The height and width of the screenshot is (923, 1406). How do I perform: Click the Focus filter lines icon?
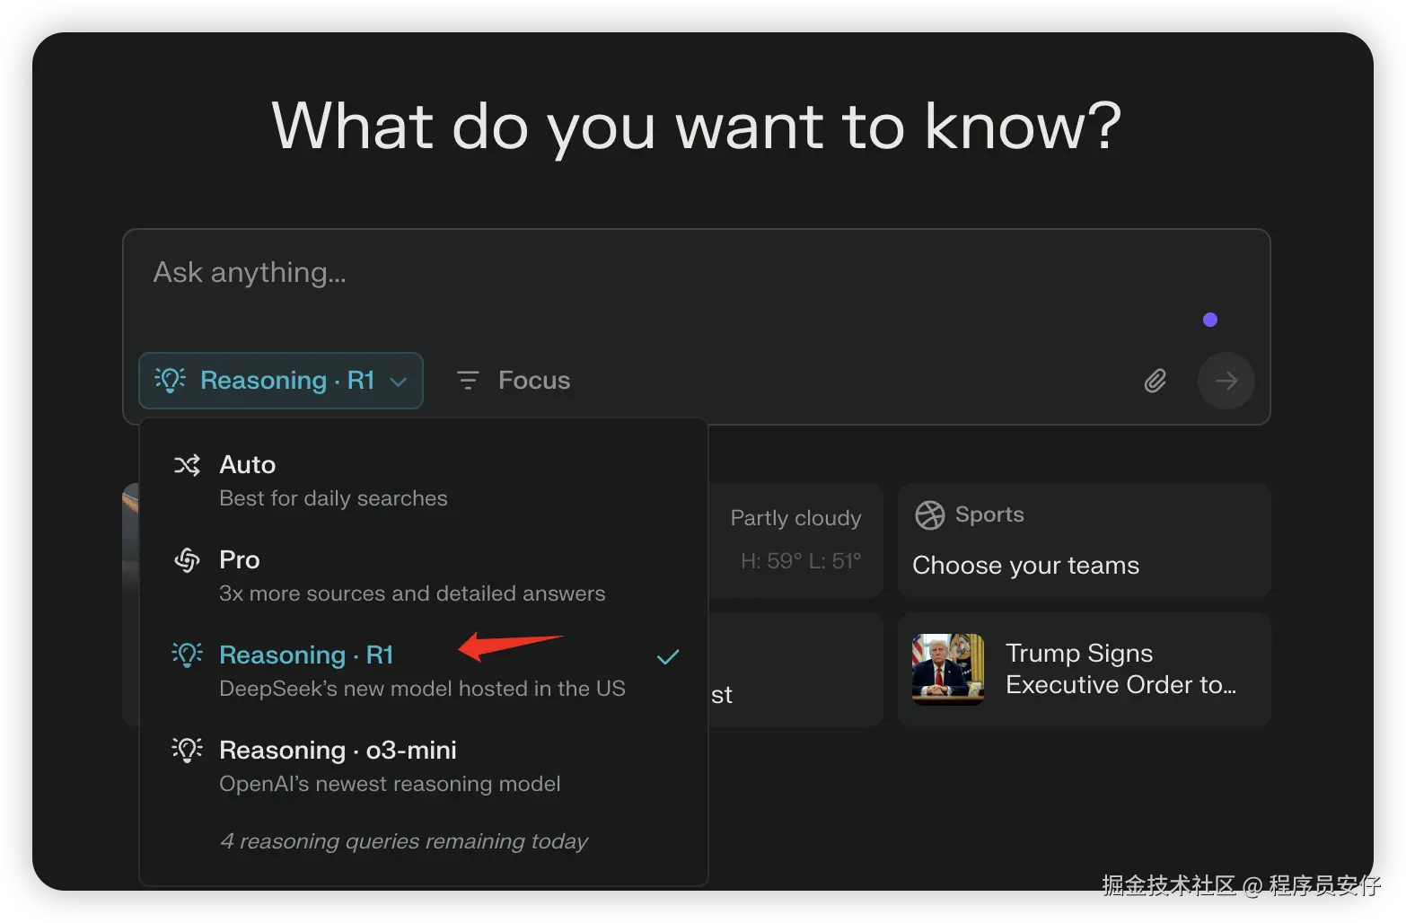point(468,381)
